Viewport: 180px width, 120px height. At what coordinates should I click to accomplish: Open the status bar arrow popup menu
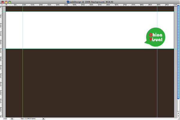pyautogui.click(x=44, y=118)
